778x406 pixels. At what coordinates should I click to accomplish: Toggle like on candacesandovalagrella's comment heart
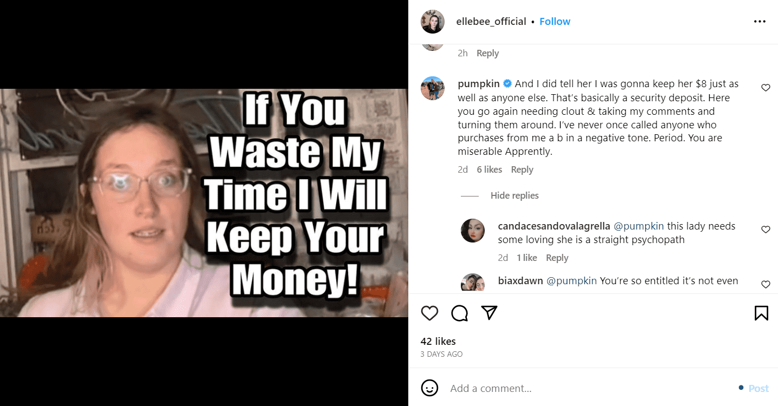pyautogui.click(x=766, y=230)
